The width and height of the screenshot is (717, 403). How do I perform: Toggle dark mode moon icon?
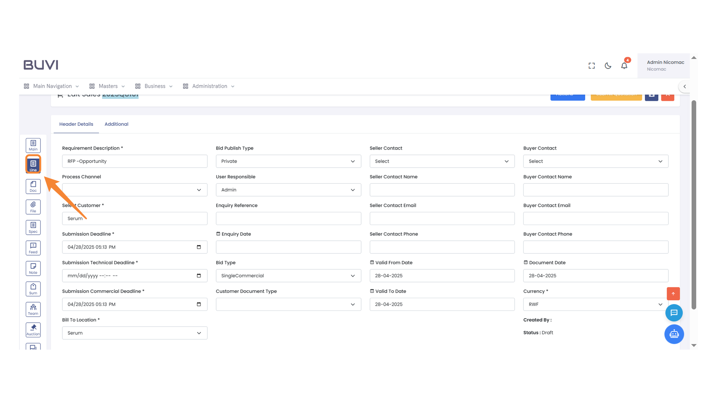point(608,66)
